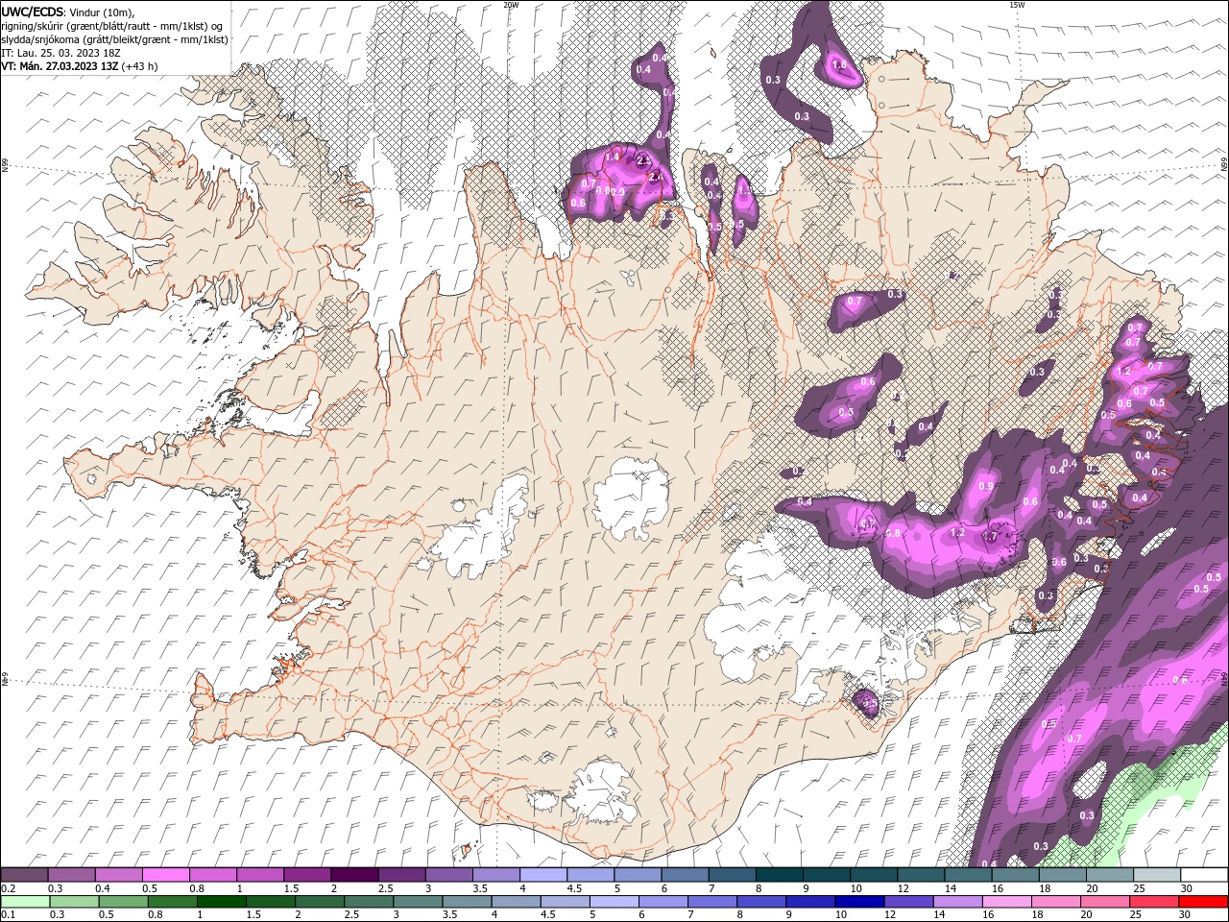Click the '0.1' label under the rain legend
Screen dimensions: 1229x922
pyautogui.click(x=8, y=915)
